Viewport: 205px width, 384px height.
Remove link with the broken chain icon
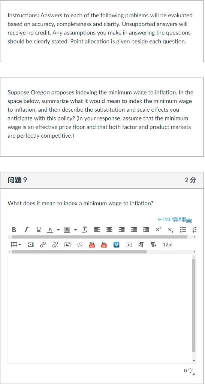(55, 244)
